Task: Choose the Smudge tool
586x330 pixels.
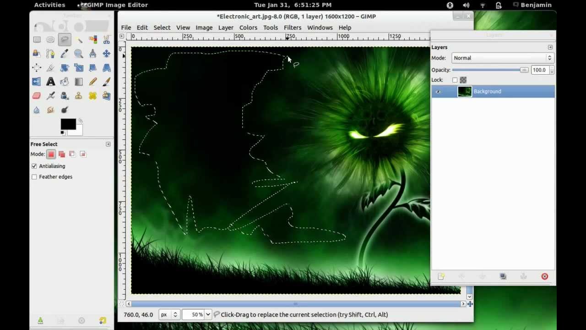Action: tap(50, 110)
